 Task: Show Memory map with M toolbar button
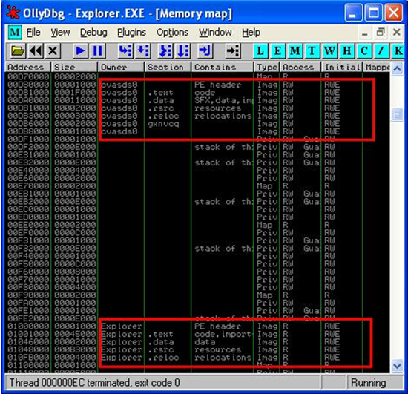[295, 50]
